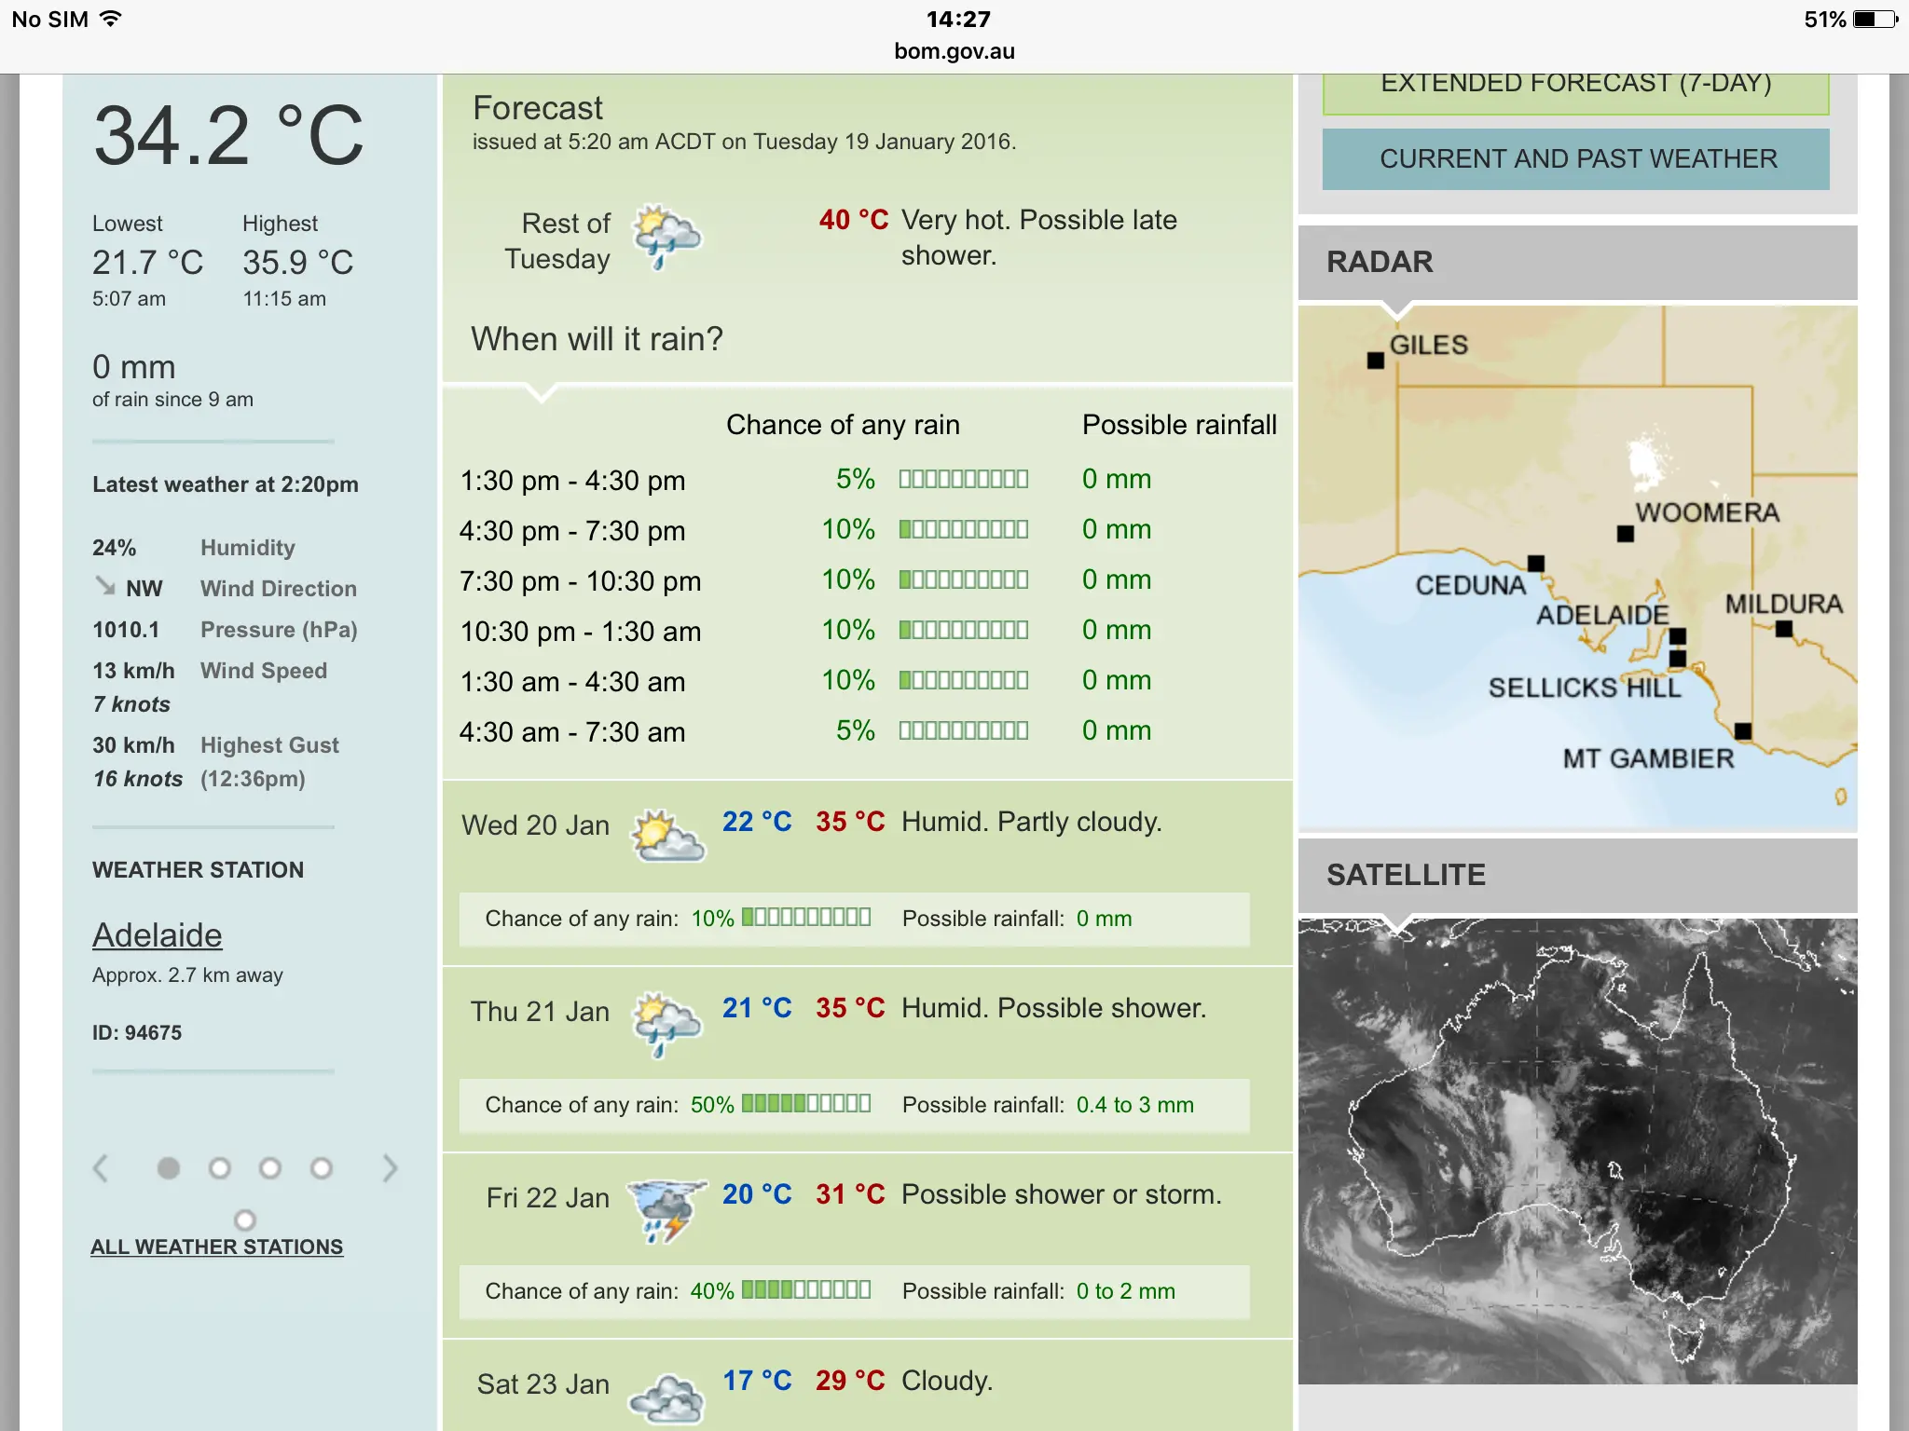Open the All Weather Stations link
The image size is (1909, 1431).
tap(216, 1247)
